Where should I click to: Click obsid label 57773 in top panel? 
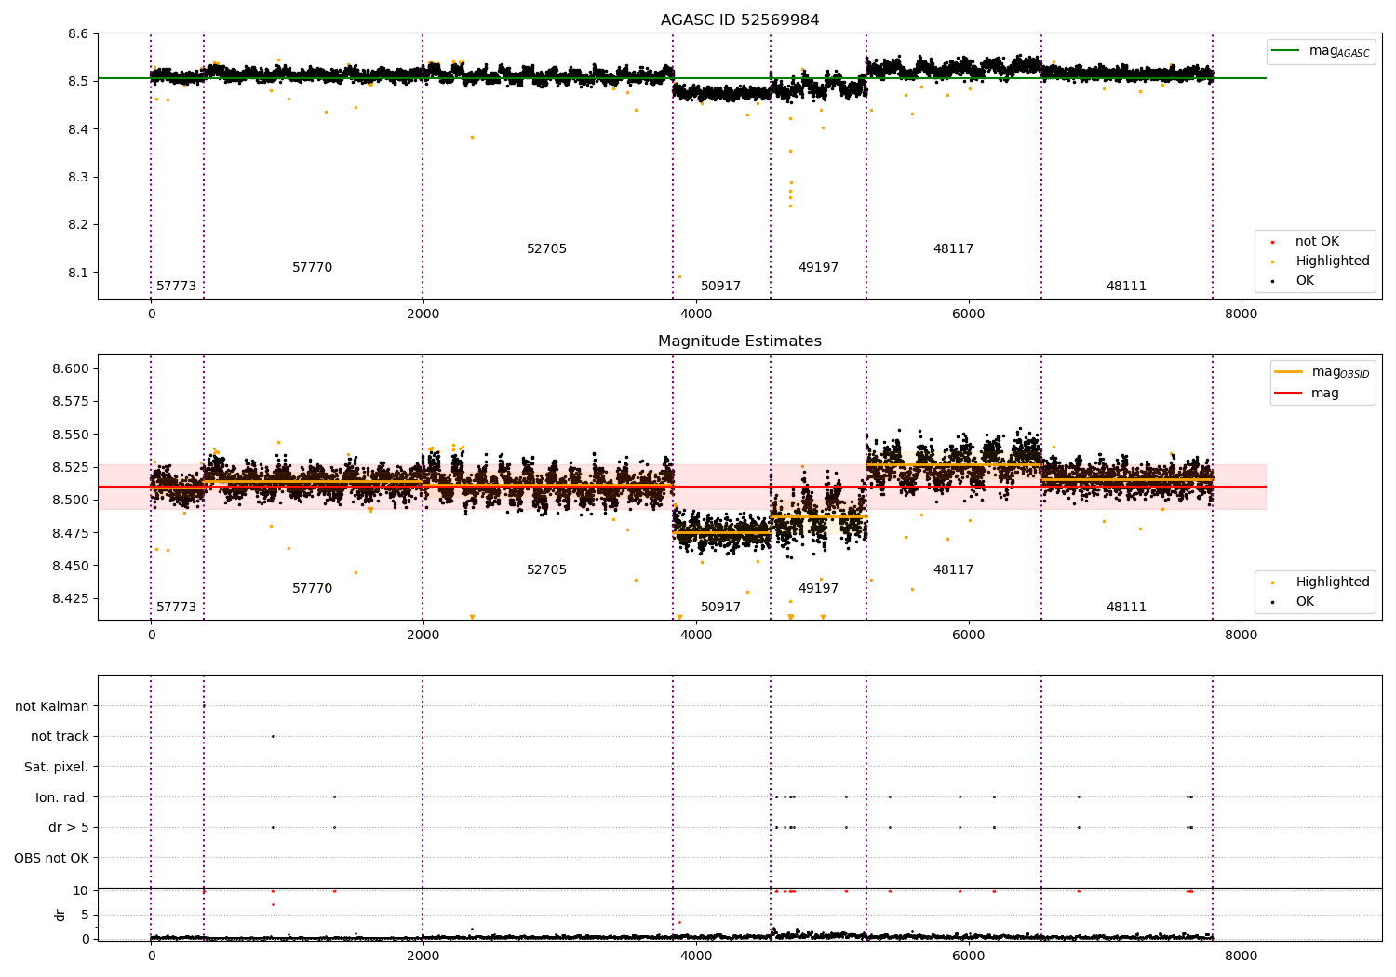tap(176, 287)
